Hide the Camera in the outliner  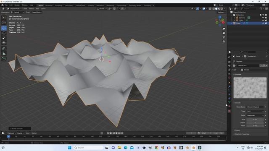coord(264,18)
